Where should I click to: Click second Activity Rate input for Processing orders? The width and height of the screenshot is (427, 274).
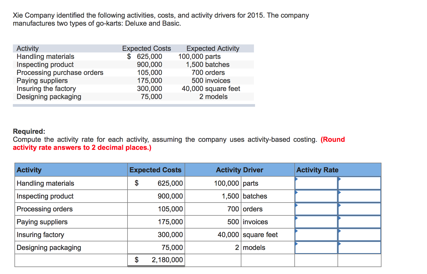pos(359,209)
